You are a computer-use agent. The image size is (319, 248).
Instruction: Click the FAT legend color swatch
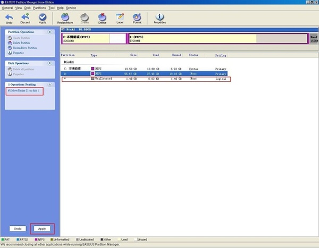coord(3,240)
